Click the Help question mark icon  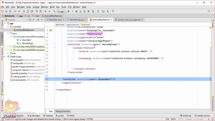[113, 11]
